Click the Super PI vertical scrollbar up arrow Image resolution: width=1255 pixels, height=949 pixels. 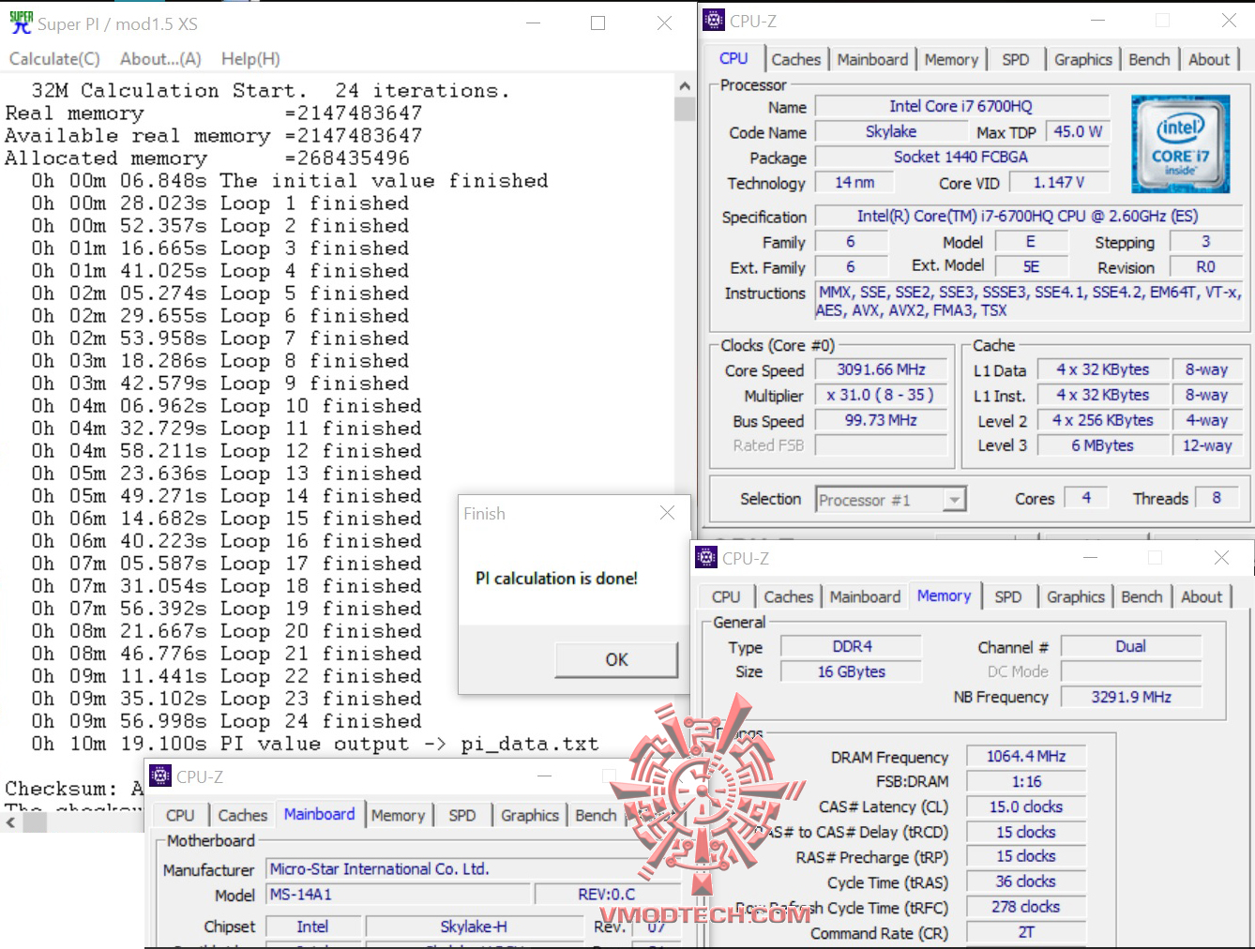pyautogui.click(x=685, y=85)
